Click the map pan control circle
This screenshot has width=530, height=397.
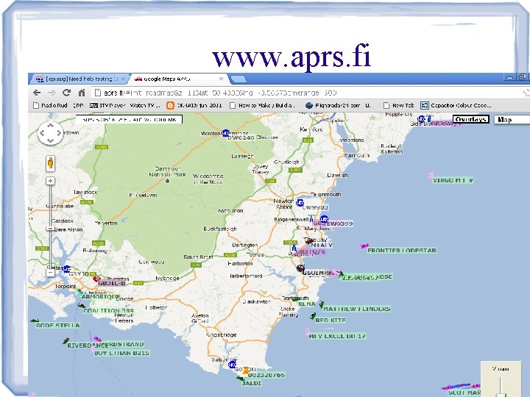pyautogui.click(x=50, y=133)
